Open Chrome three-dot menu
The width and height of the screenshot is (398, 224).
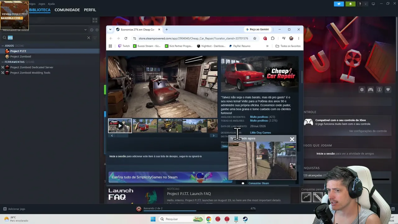coord(298,38)
